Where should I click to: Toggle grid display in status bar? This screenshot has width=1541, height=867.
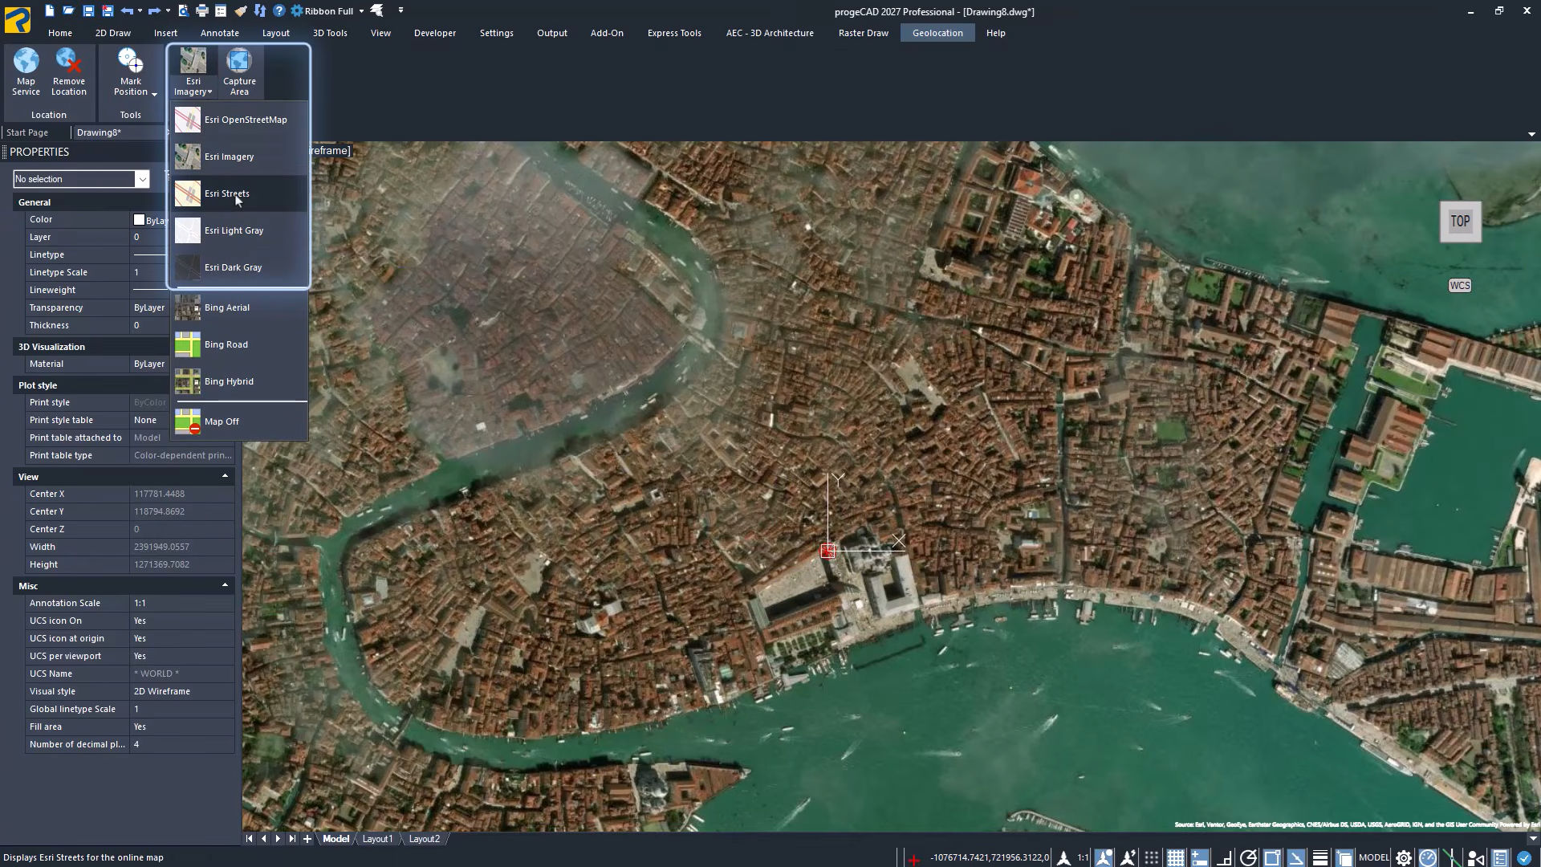point(1176,858)
